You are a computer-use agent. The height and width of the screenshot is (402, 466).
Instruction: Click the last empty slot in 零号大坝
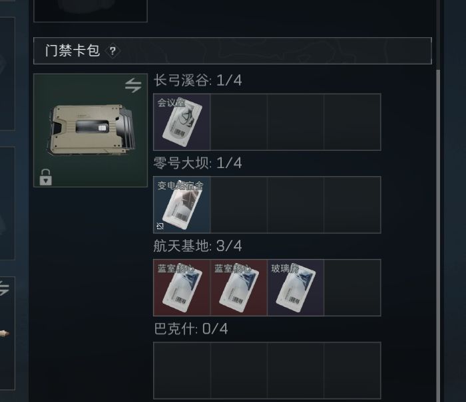[352, 205]
